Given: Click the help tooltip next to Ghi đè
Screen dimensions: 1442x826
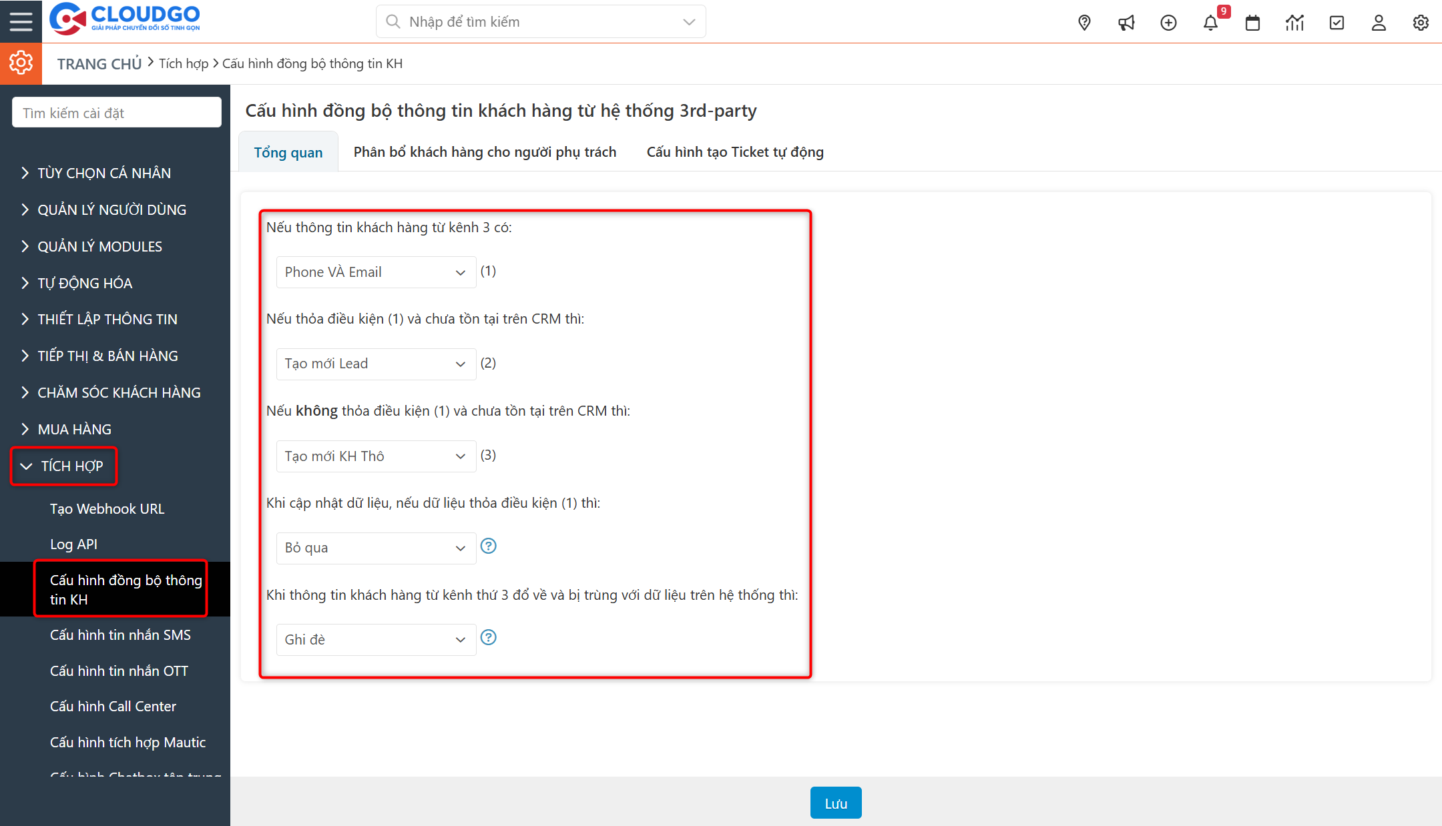Looking at the screenshot, I should [x=489, y=638].
